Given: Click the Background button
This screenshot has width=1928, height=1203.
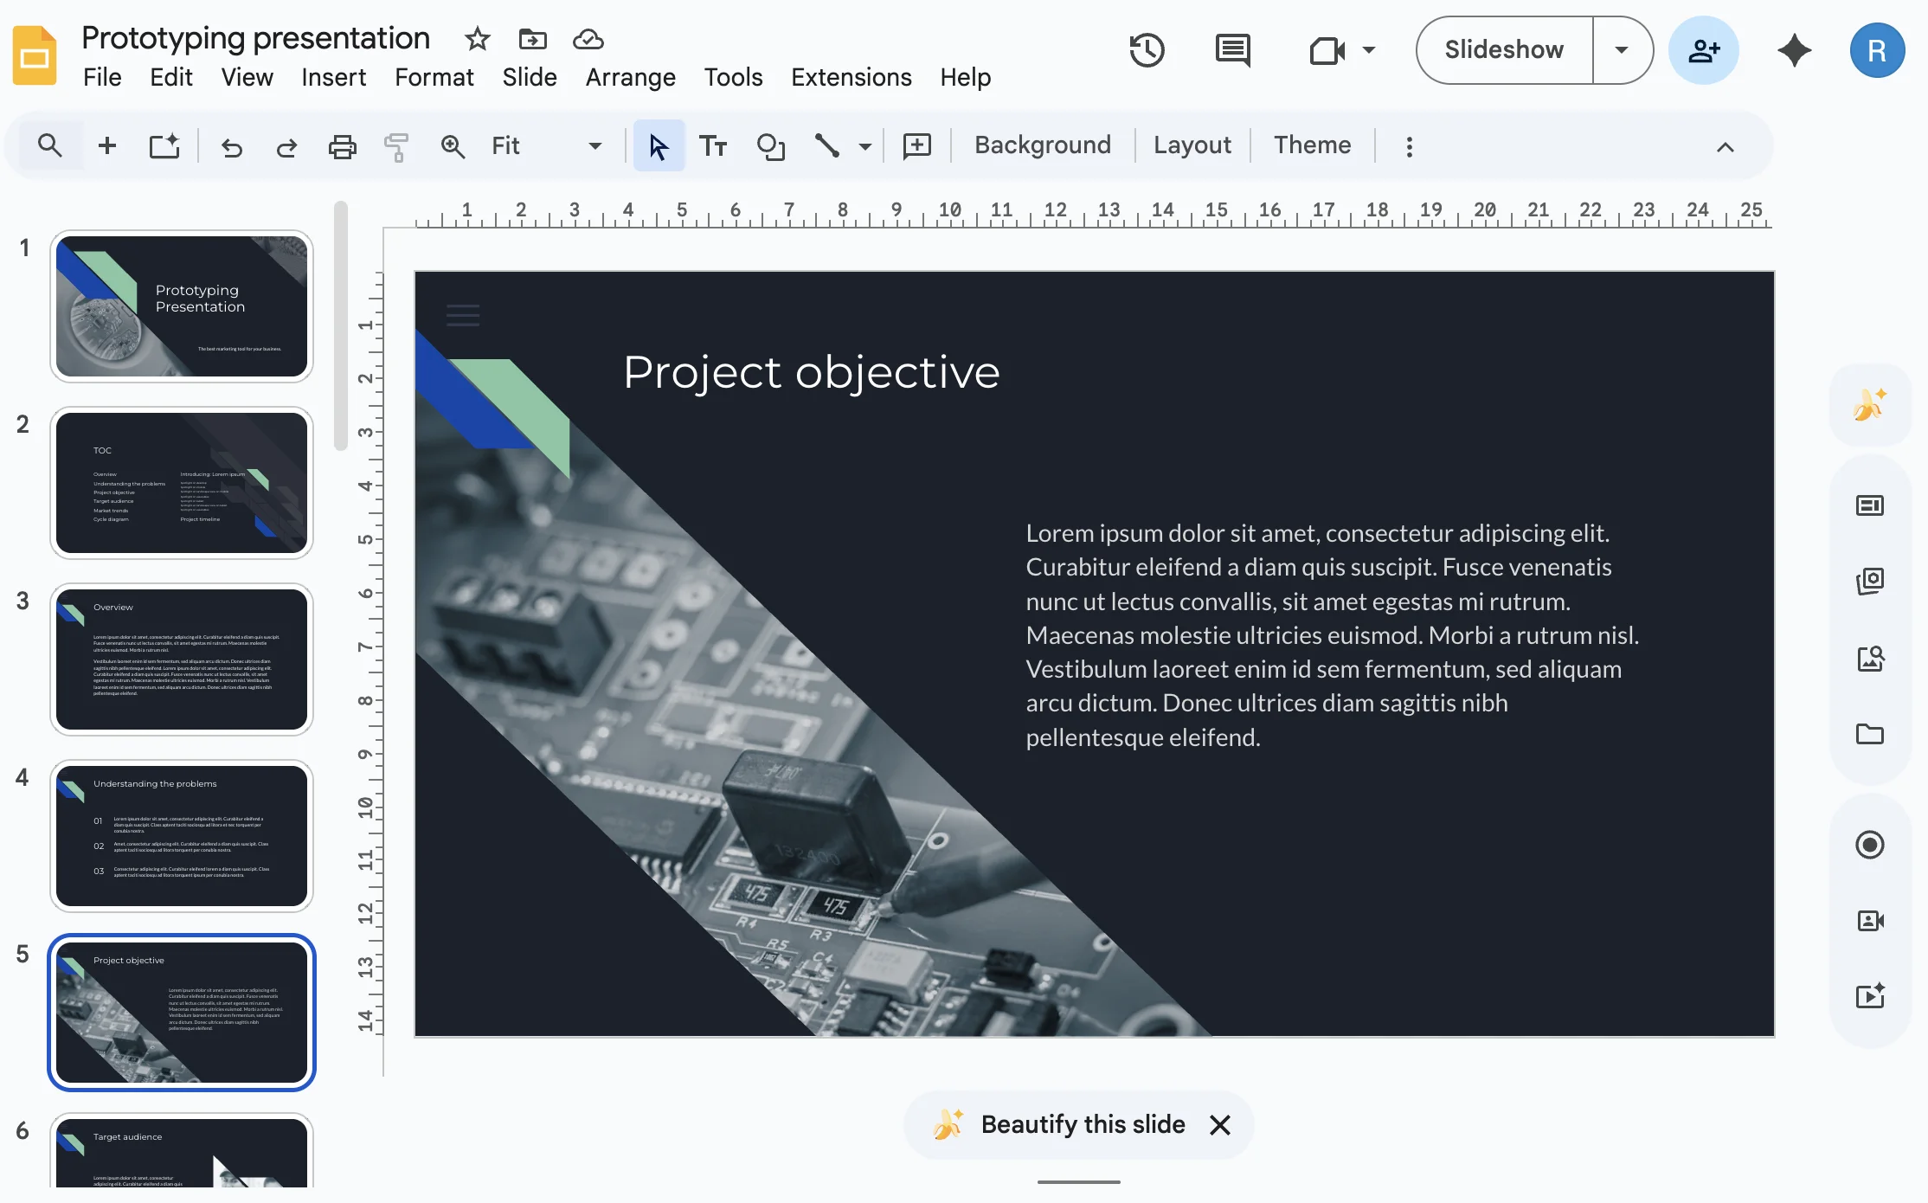Looking at the screenshot, I should click(1042, 145).
